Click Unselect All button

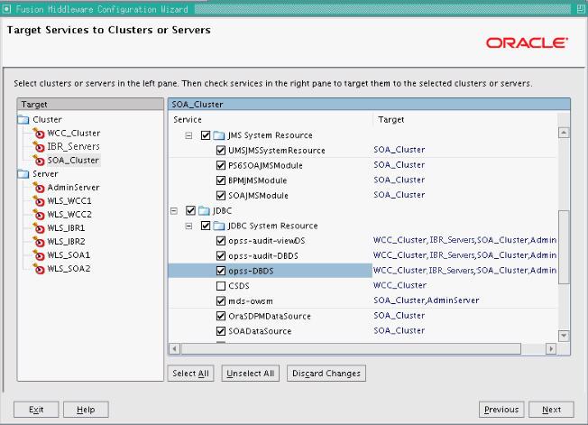point(251,374)
